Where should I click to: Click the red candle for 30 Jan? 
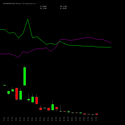[x=49, y=109]
